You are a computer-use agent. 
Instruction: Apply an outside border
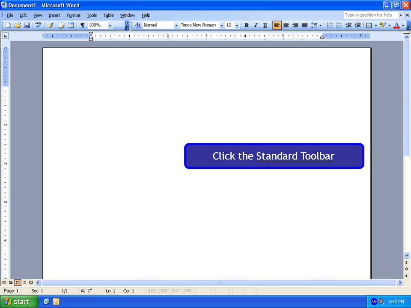click(369, 25)
